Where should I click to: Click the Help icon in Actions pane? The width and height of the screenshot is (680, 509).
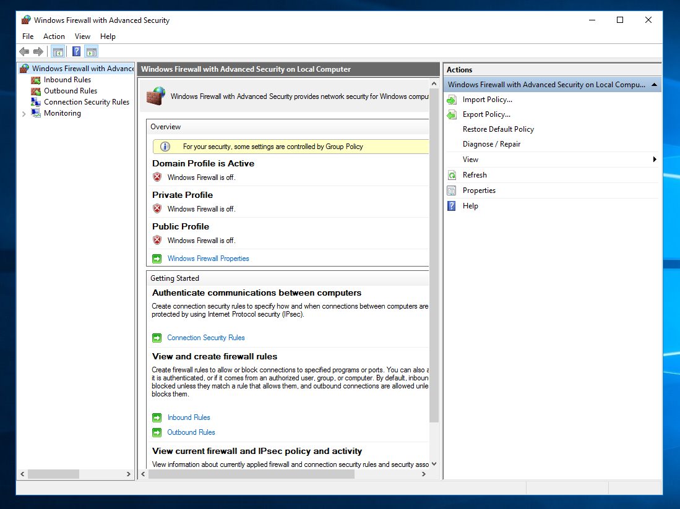(452, 206)
